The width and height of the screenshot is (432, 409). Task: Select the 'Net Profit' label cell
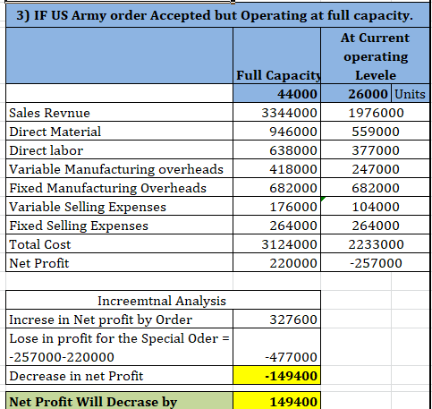119,262
